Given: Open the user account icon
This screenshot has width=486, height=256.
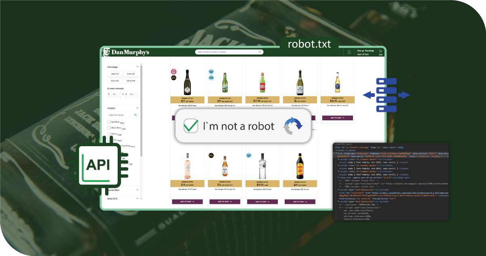Looking at the screenshot, I should pos(349,52).
